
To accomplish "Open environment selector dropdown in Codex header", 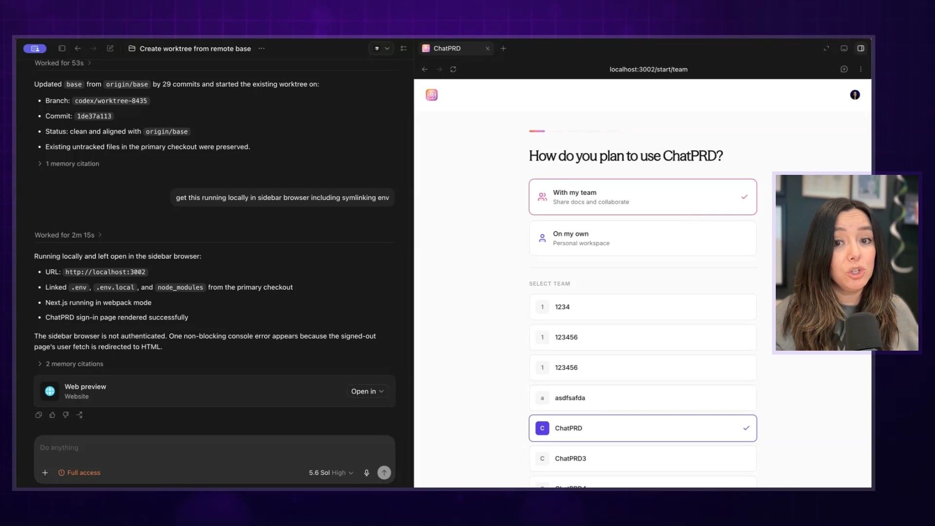I will point(381,48).
